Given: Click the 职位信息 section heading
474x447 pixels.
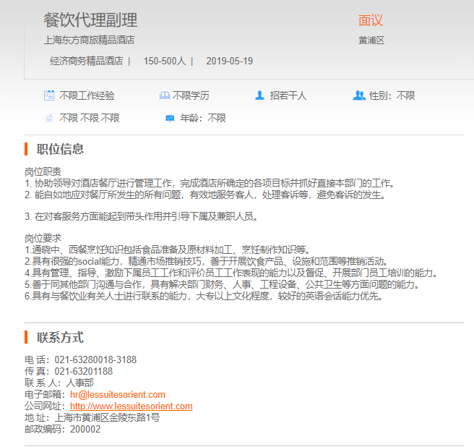Looking at the screenshot, I should coord(60,149).
